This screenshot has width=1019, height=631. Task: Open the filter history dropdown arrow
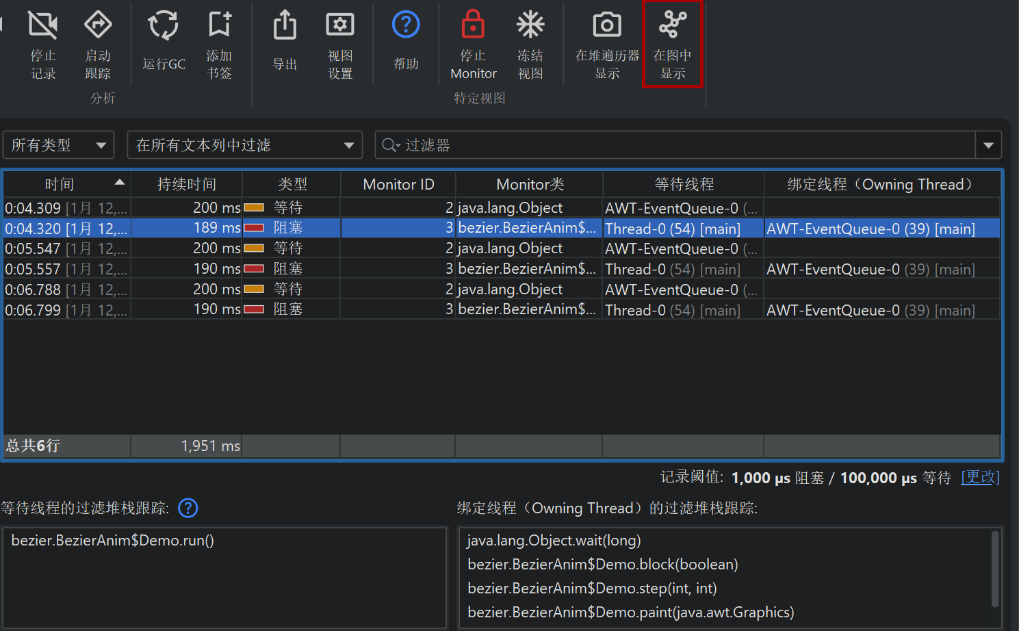point(988,145)
